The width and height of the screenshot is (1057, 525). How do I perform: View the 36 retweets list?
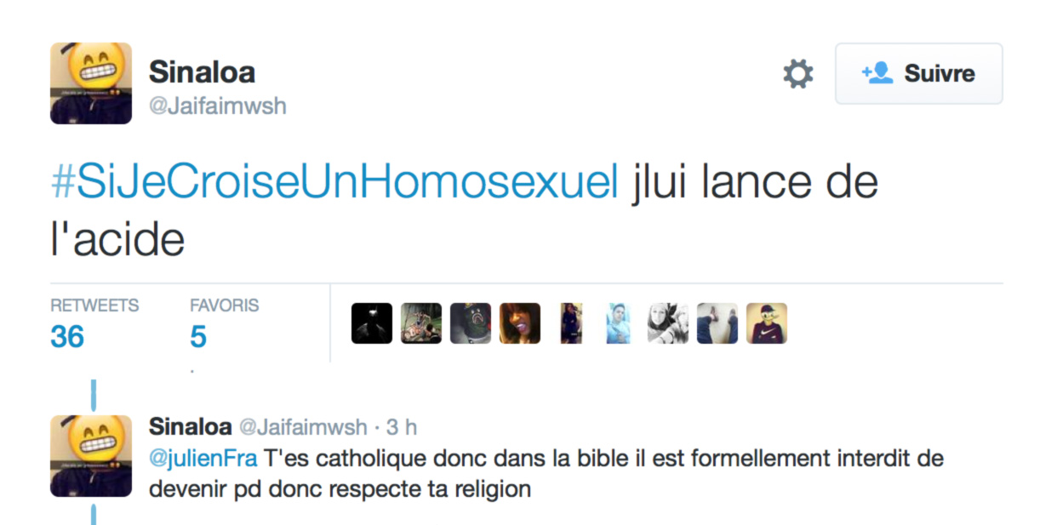tap(67, 337)
